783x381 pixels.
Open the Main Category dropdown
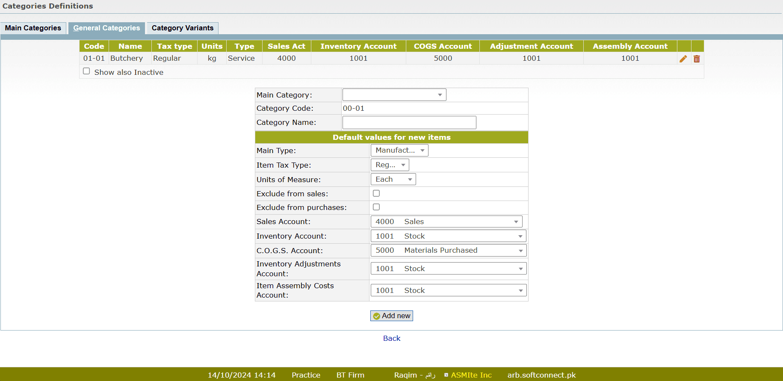pyautogui.click(x=394, y=95)
